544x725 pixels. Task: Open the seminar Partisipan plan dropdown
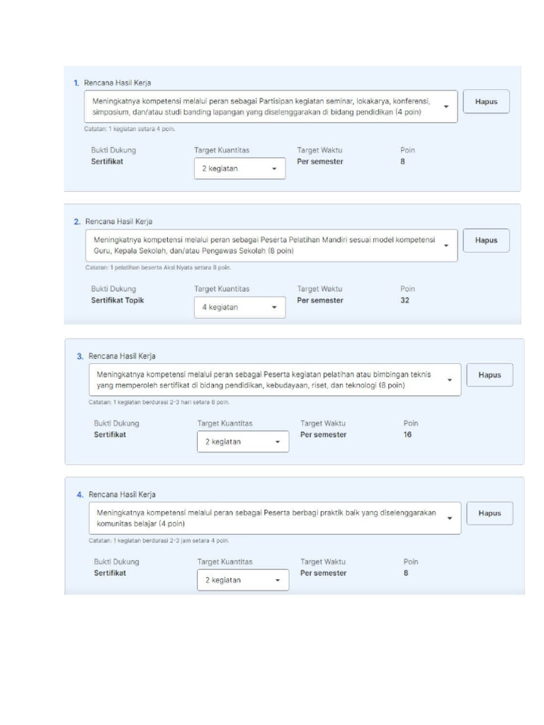click(x=446, y=107)
